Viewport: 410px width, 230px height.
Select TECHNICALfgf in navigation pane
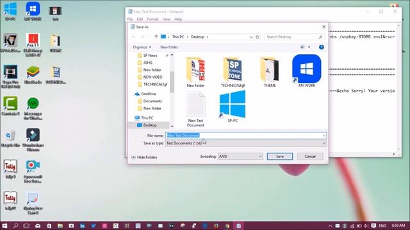point(155,84)
